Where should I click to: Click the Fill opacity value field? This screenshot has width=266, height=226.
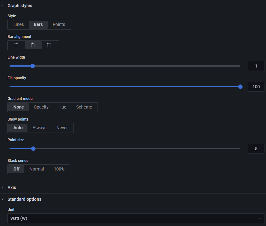[256, 87]
